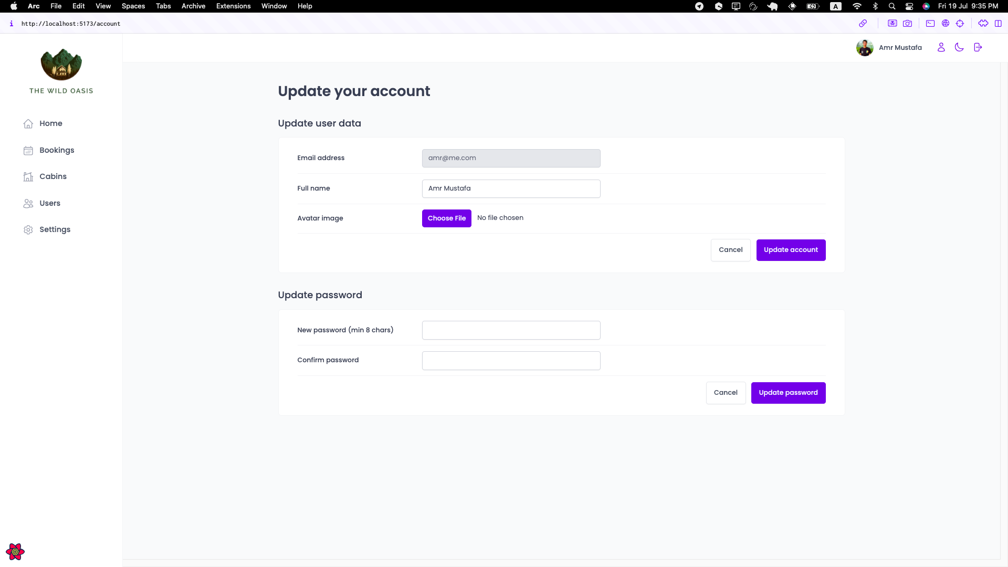Viewport: 1008px width, 567px height.
Task: Click The Wild Oasis logo
Action: tap(61, 65)
